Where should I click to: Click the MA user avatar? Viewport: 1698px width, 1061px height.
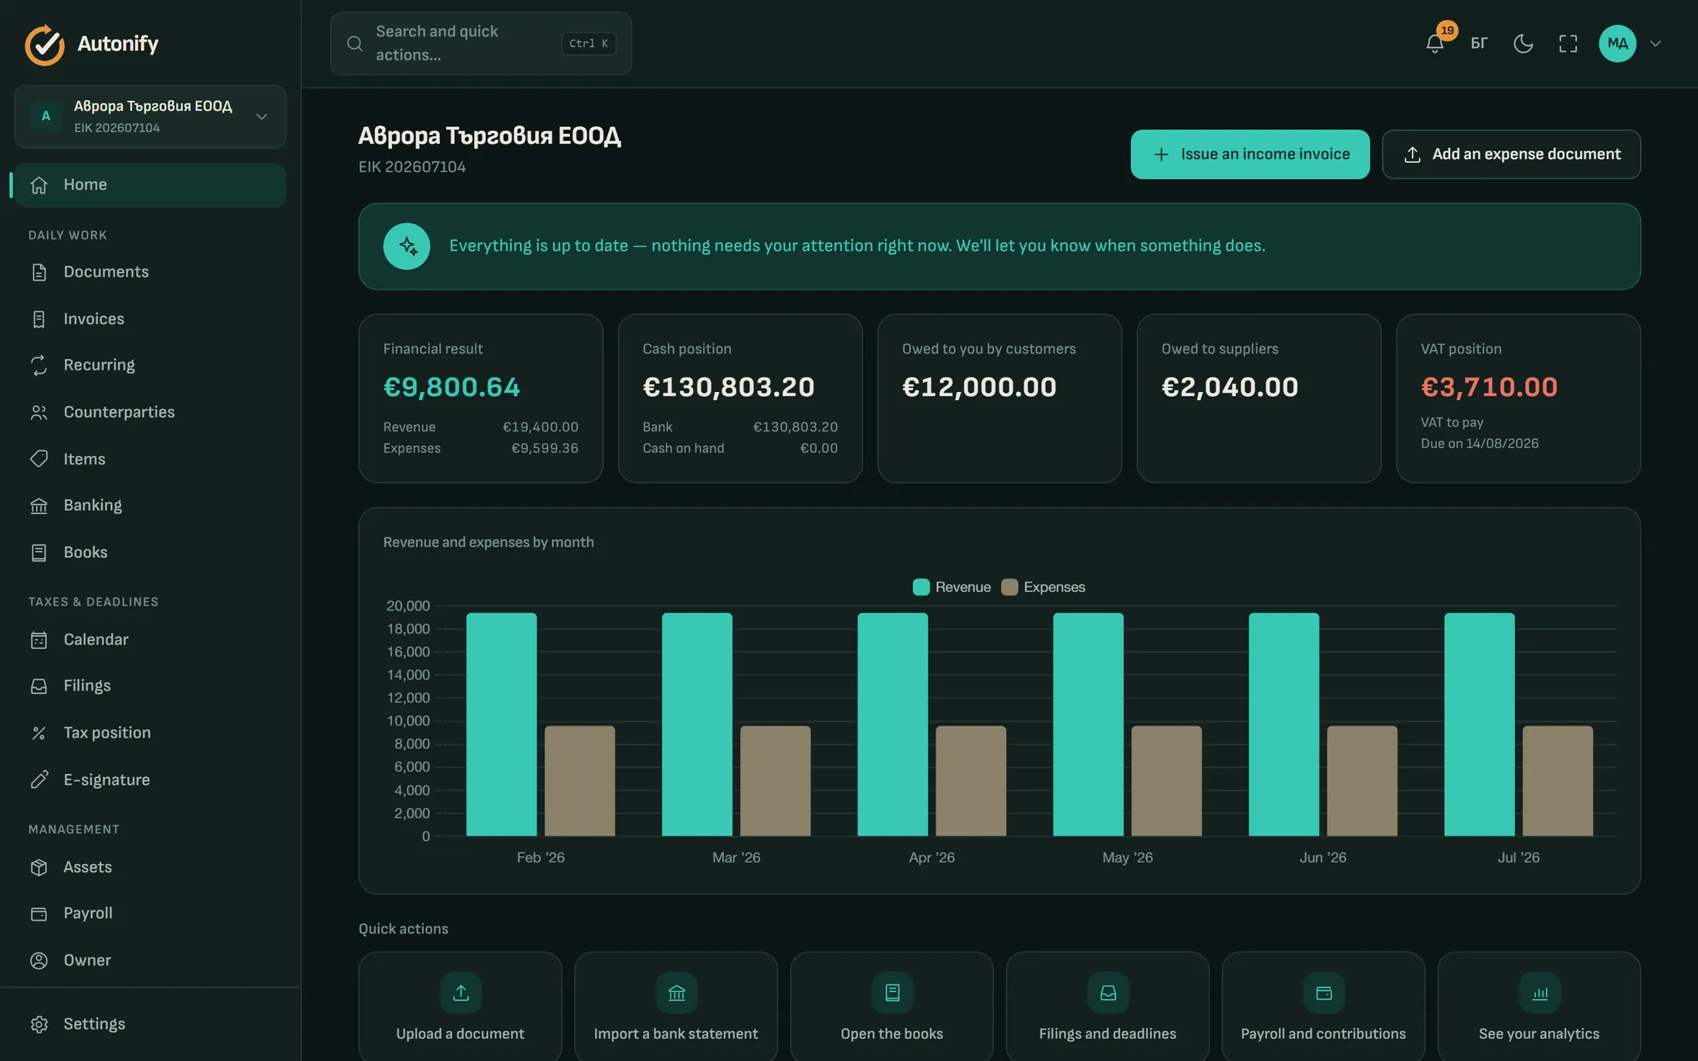point(1617,43)
